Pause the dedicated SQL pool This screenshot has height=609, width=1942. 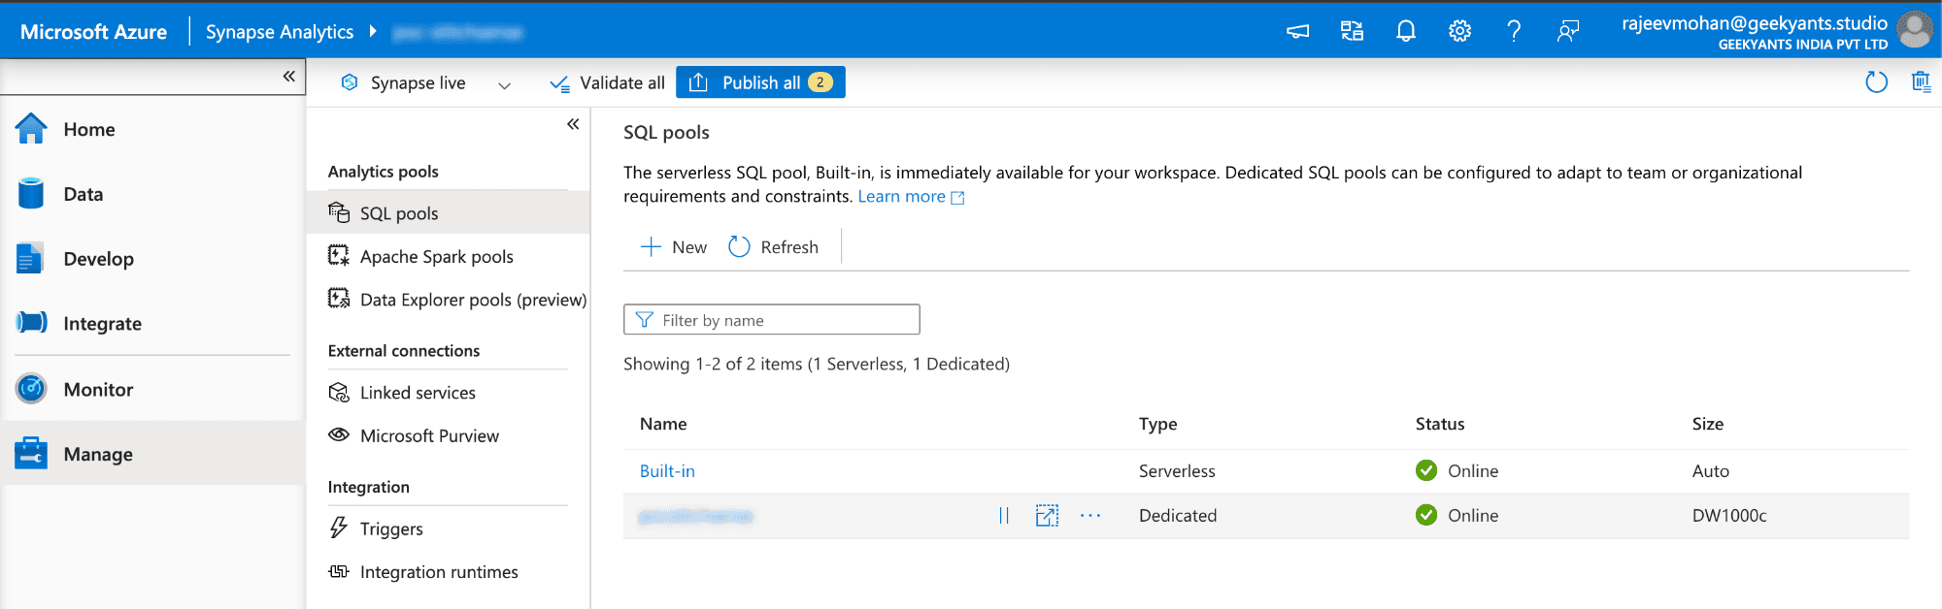tap(1004, 516)
